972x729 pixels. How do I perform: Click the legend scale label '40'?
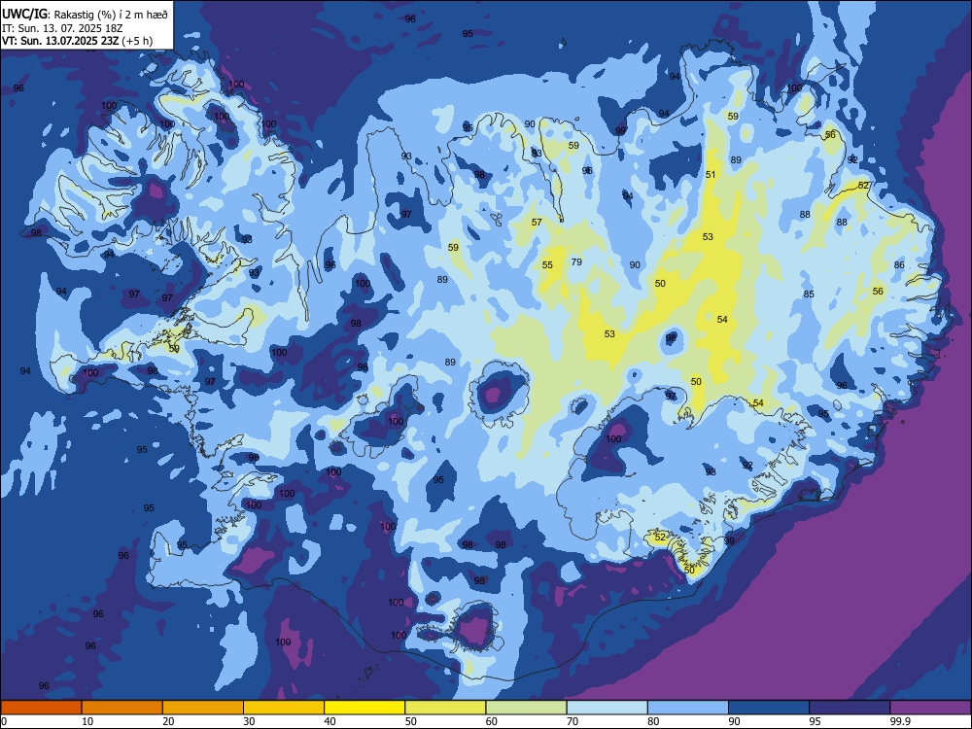pos(330,721)
